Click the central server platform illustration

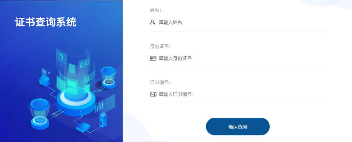click(x=76, y=103)
